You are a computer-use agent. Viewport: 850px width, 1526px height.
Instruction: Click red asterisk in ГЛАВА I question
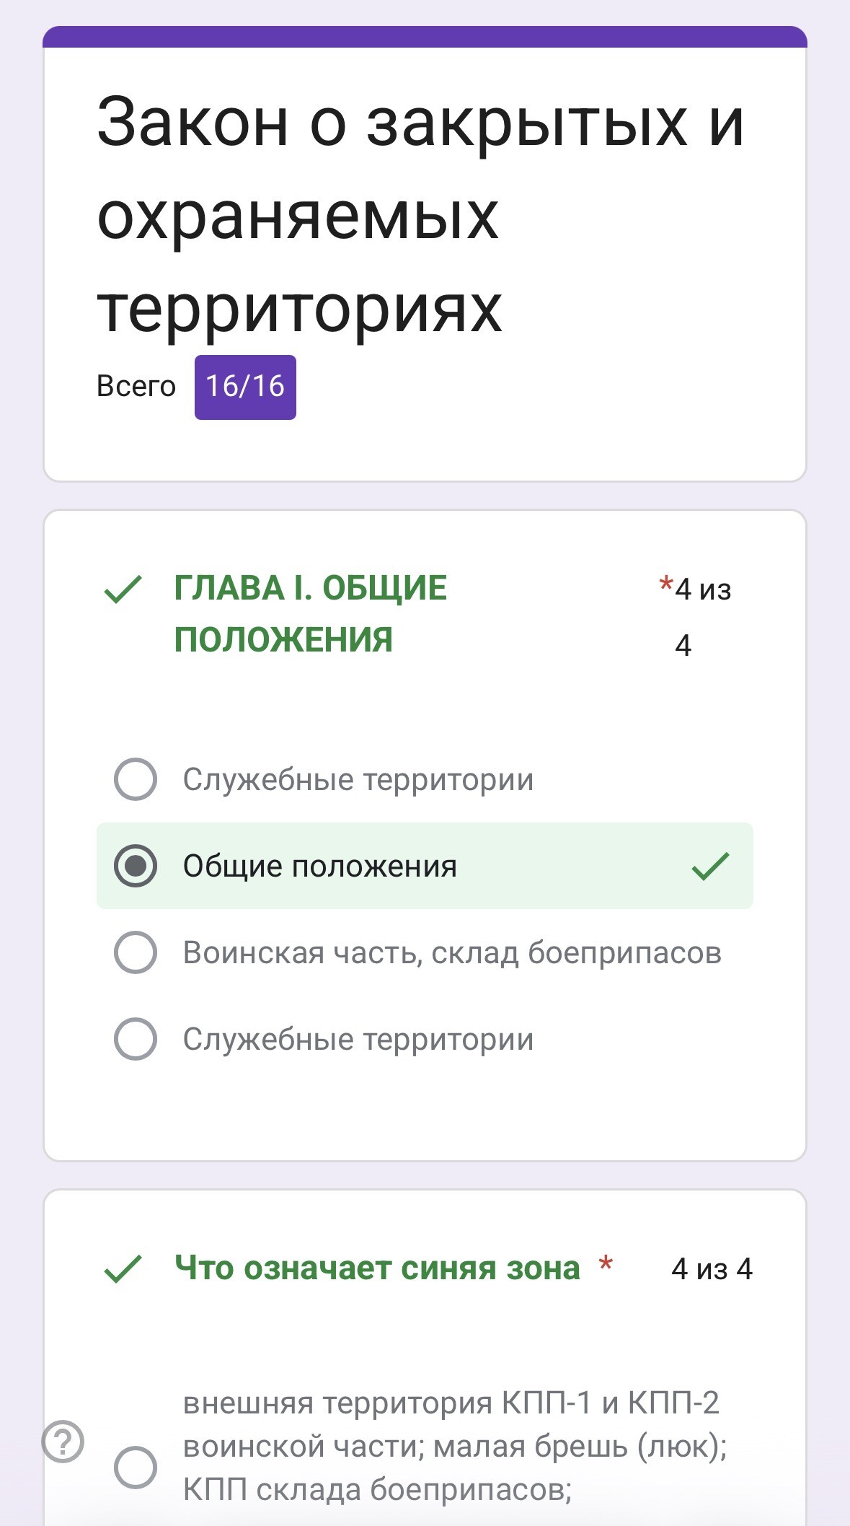665,584
